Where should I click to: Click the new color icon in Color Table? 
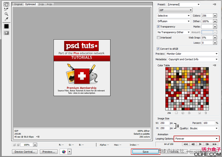[x=199, y=113]
